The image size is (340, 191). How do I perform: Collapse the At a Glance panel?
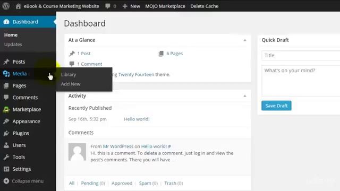[x=245, y=40]
